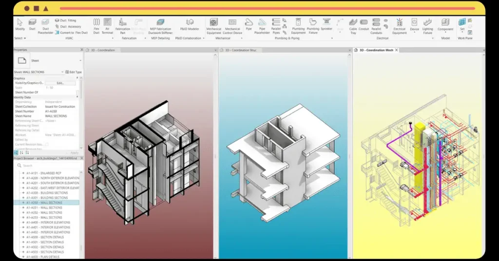Click the Project Browser search field
This screenshot has width=499, height=261.
(x=48, y=165)
